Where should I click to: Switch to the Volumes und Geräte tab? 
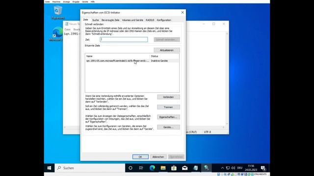point(132,20)
